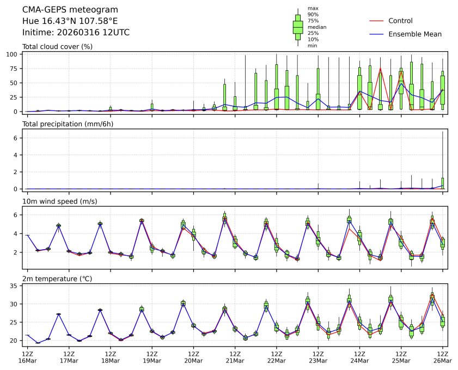Click the blue Ensemble Mean legend line
The width and height of the screenshot is (458, 370).
pos(377,34)
